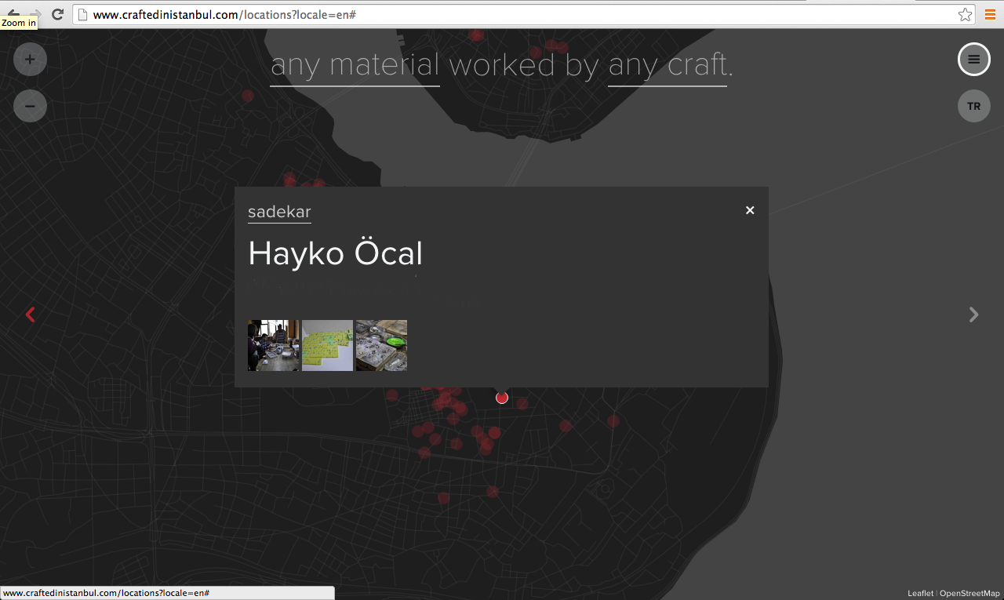Image resolution: width=1004 pixels, height=600 pixels.
Task: Go to next craftsman with right chevron
Action: pyautogui.click(x=973, y=315)
